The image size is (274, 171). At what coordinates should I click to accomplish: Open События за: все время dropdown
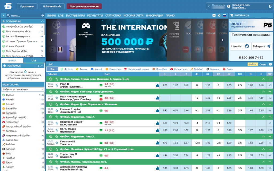23,89
